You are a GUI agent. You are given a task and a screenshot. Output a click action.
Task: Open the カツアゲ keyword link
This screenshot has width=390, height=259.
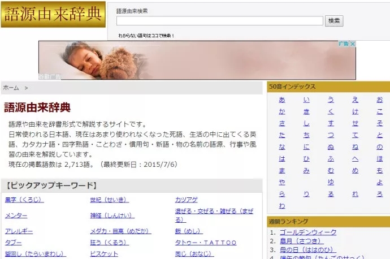click(x=187, y=200)
